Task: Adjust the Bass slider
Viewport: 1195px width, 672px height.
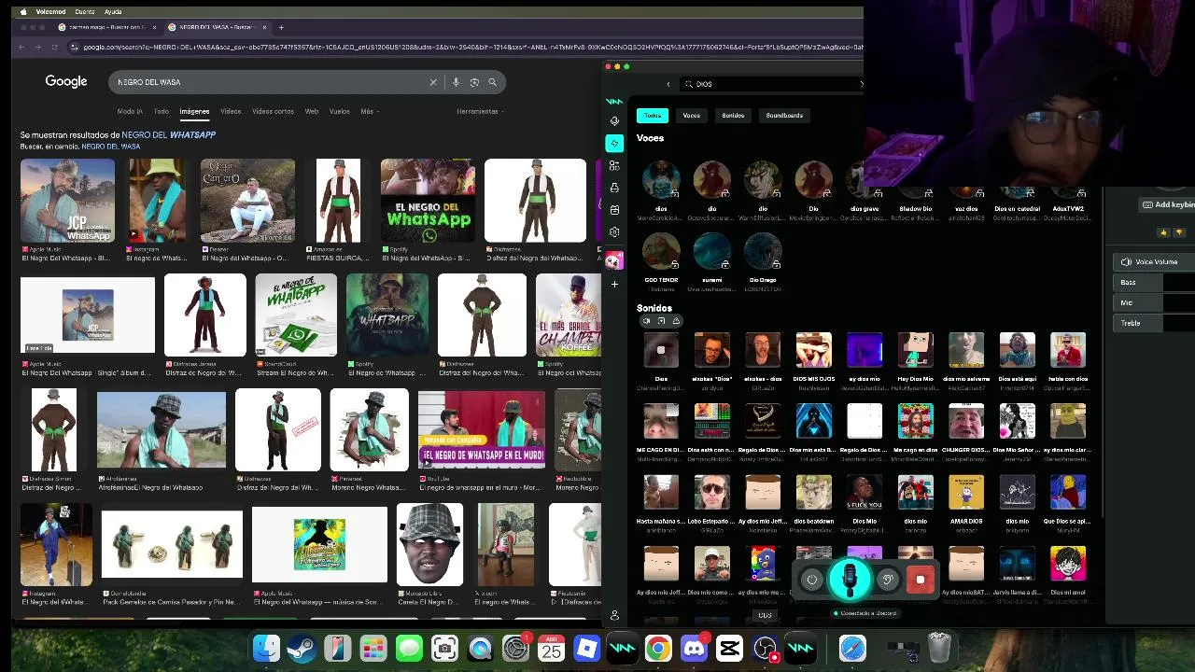Action: coord(1154,282)
